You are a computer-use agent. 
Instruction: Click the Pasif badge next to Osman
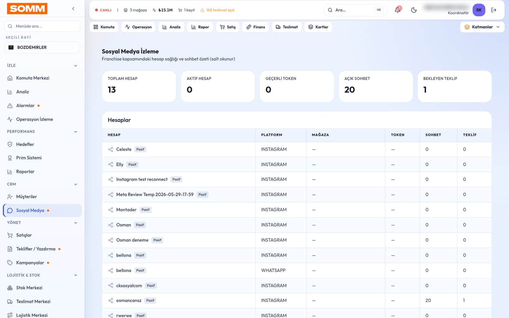point(140,225)
